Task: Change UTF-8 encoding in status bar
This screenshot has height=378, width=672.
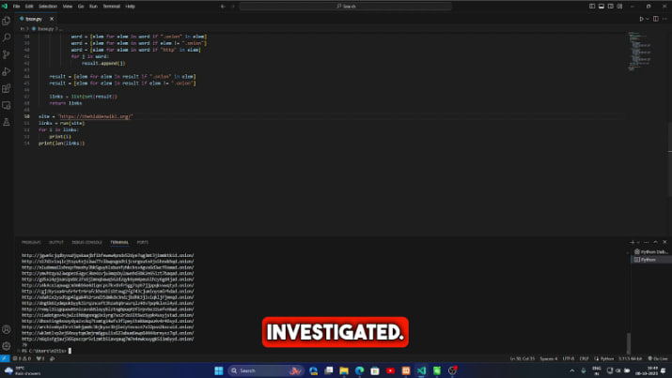Action: pyautogui.click(x=569, y=358)
